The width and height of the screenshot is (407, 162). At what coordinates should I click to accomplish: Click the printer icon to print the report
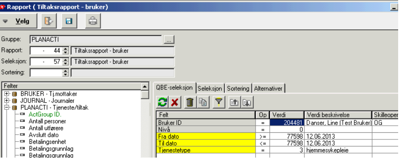93,21
